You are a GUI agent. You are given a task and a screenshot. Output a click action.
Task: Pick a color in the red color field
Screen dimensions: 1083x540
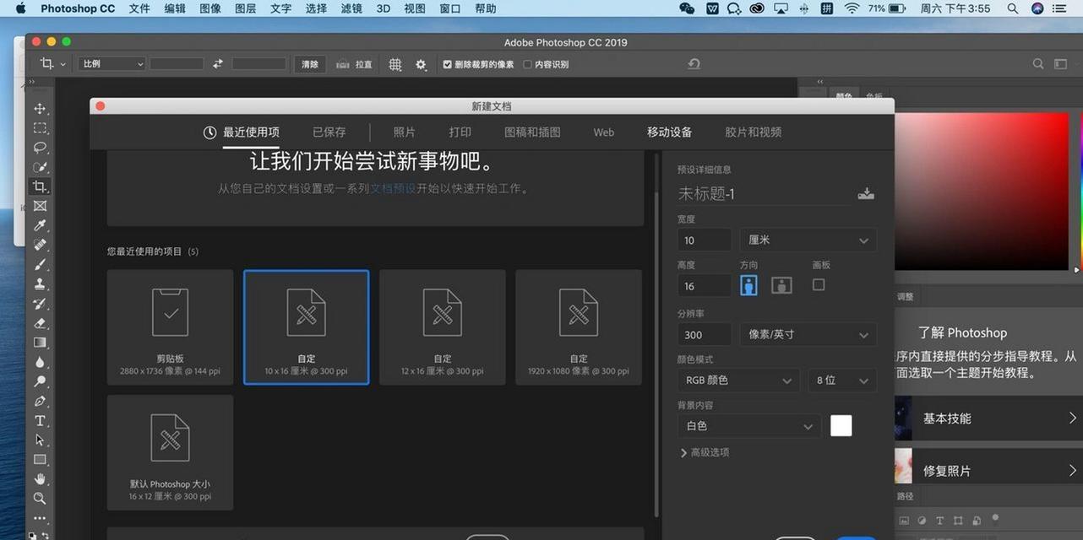981,192
